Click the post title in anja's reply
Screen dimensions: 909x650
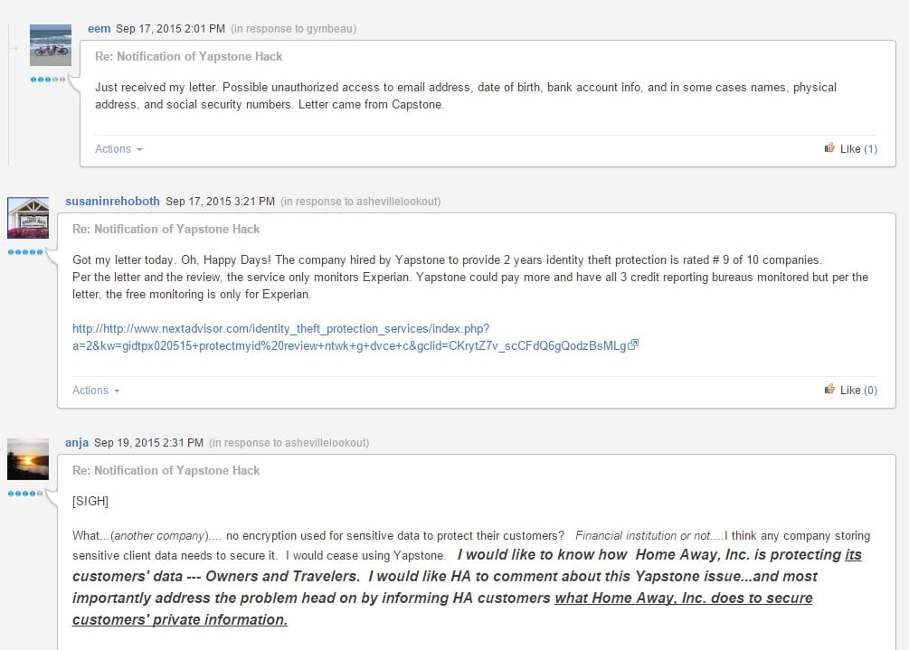point(166,470)
